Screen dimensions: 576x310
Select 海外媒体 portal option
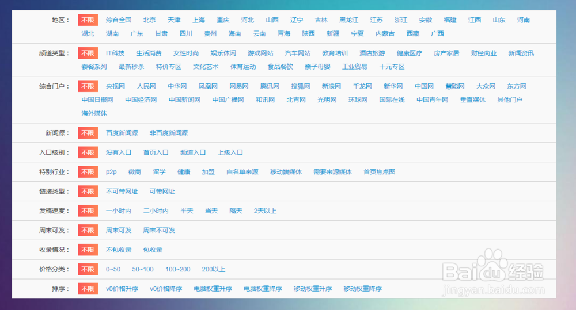pyautogui.click(x=94, y=113)
